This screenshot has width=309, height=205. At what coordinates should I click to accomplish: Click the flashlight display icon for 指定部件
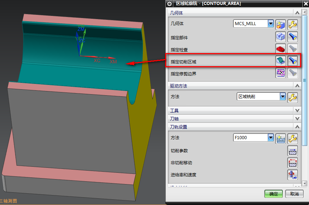[293, 36]
